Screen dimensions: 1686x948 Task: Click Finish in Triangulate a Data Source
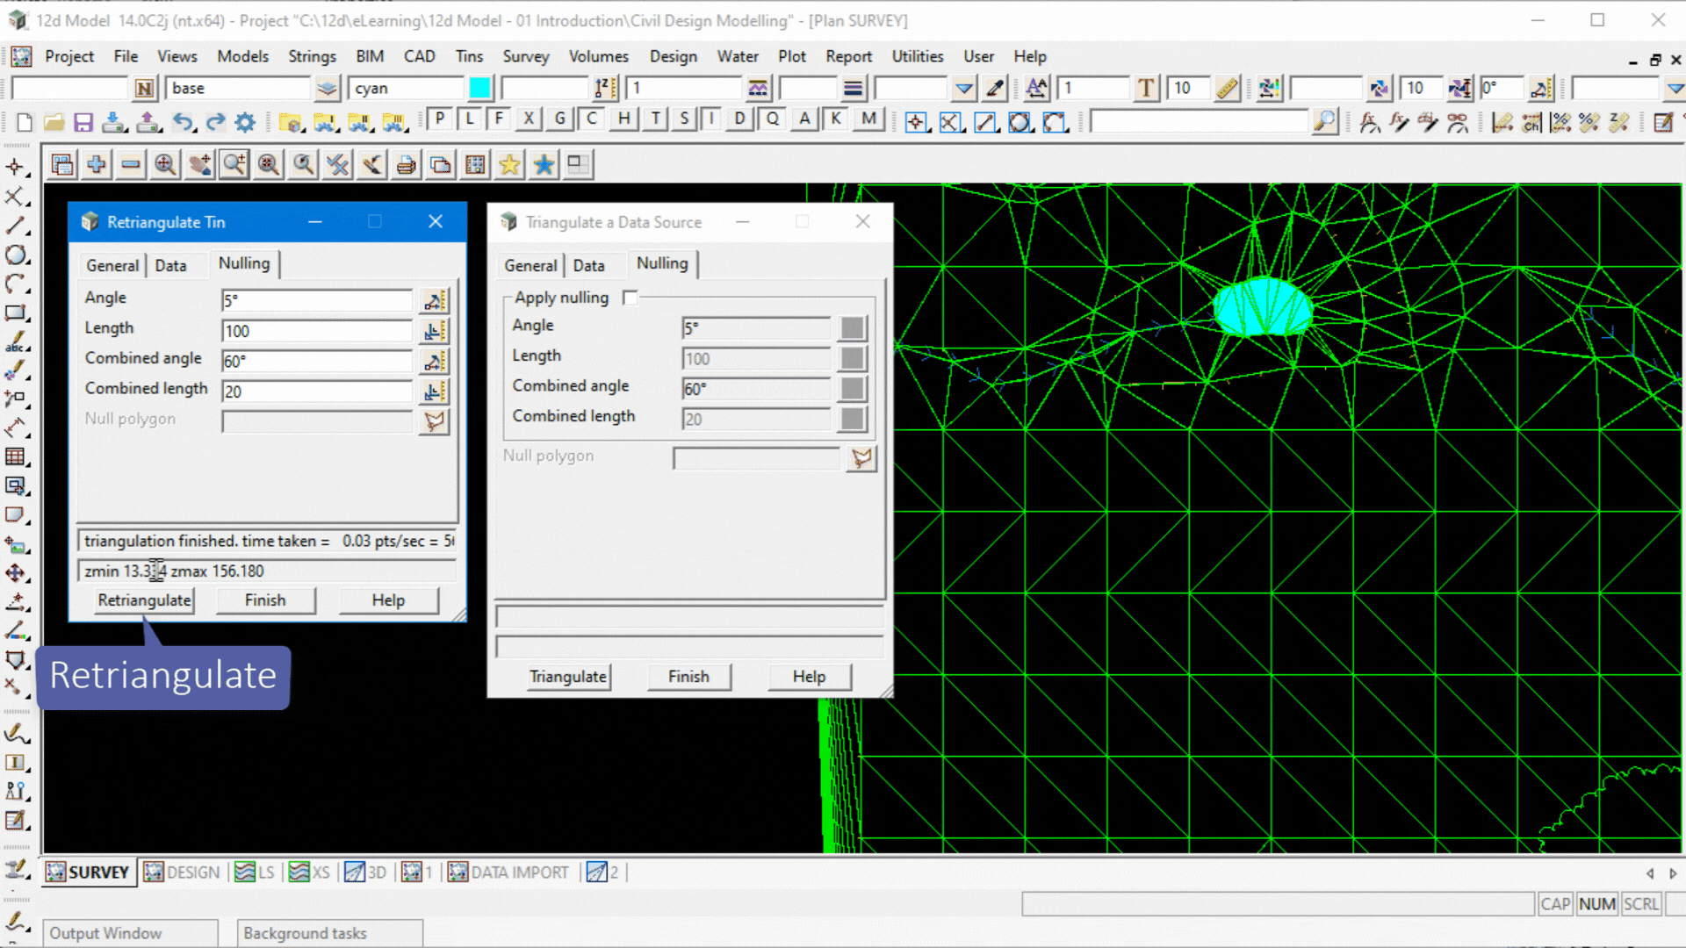(x=688, y=677)
